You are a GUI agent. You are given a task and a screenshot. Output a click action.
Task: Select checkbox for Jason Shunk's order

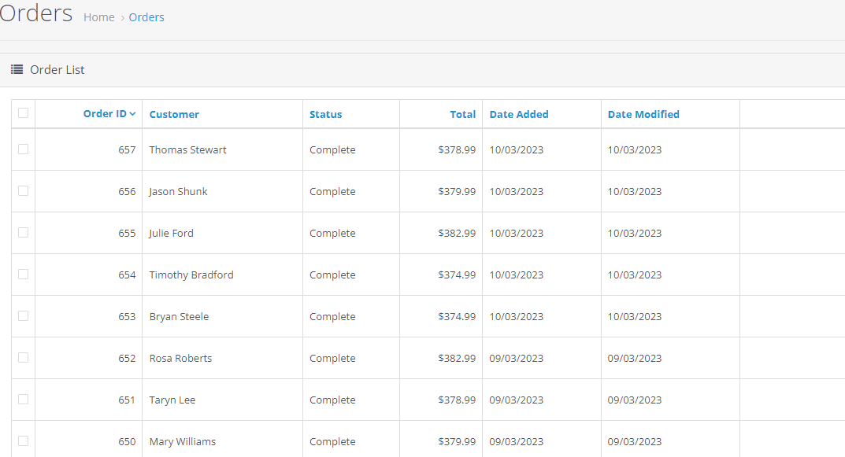(23, 191)
